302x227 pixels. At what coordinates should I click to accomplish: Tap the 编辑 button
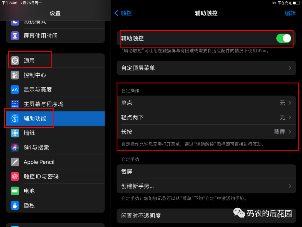pos(290,13)
